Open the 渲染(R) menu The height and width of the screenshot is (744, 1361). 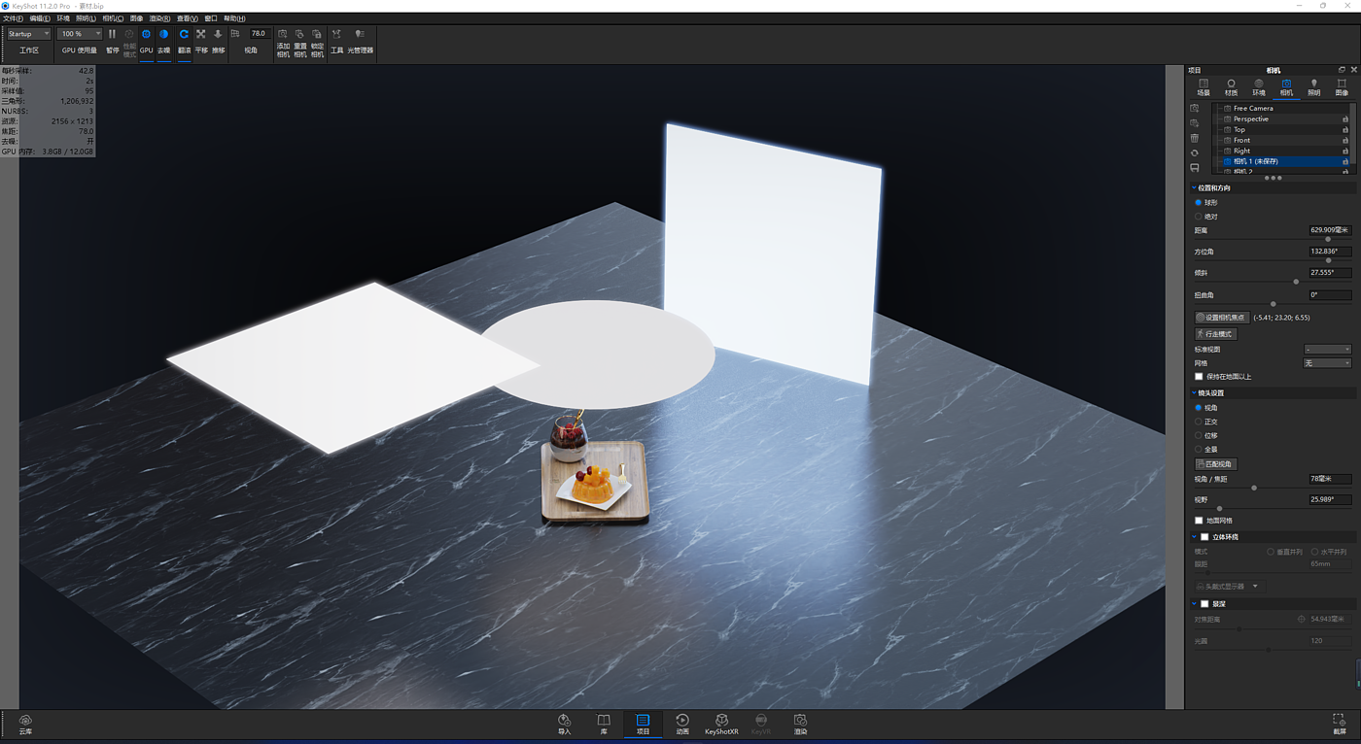159,18
